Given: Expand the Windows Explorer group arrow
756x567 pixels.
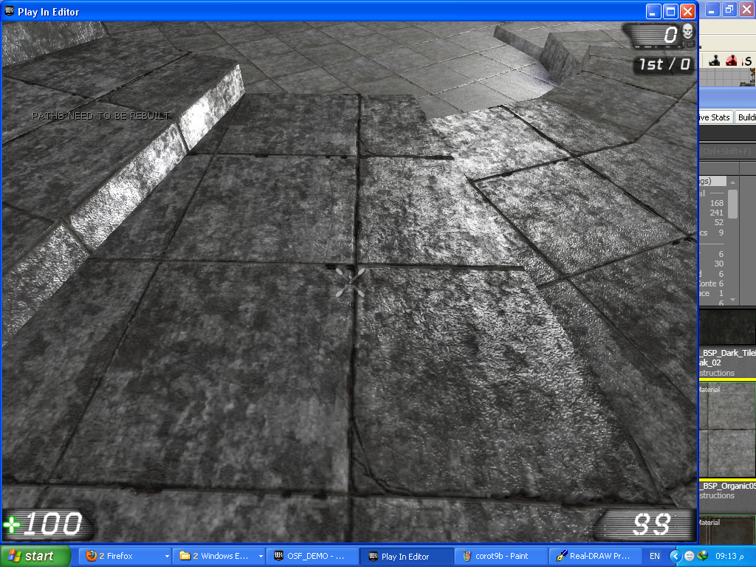Looking at the screenshot, I should click(261, 556).
